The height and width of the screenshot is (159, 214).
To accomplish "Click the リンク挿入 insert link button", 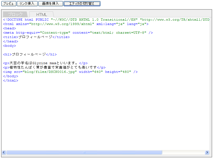I will coord(27,4).
